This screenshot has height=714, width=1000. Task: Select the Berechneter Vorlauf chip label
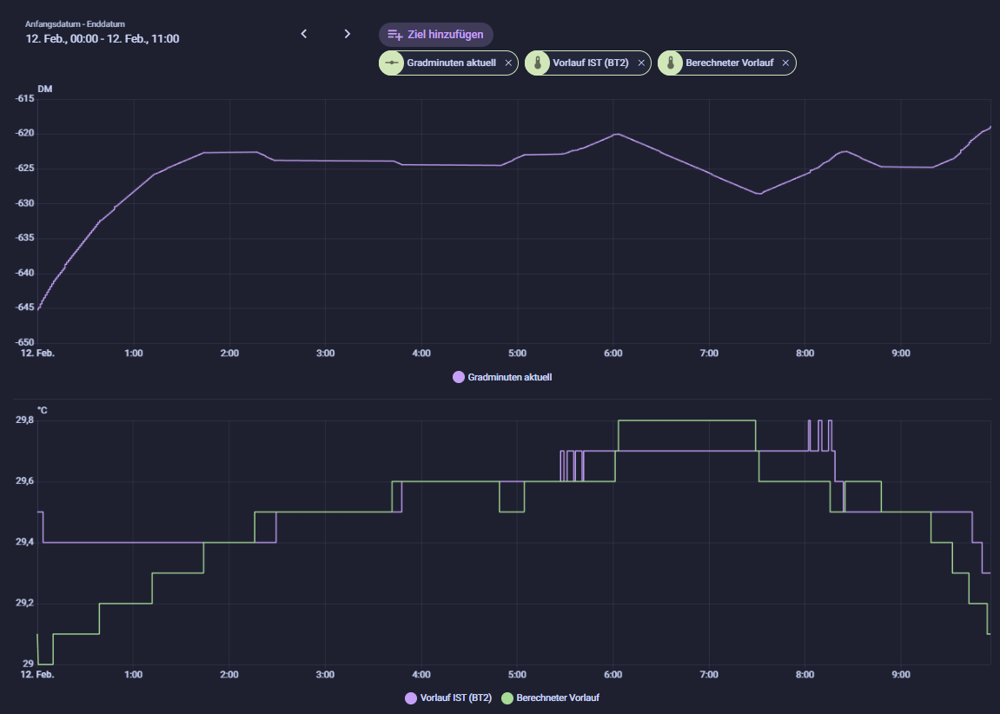coord(729,63)
